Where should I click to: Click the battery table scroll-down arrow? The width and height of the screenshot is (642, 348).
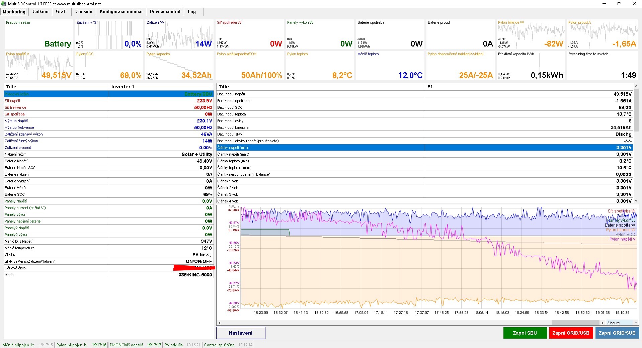click(x=636, y=201)
